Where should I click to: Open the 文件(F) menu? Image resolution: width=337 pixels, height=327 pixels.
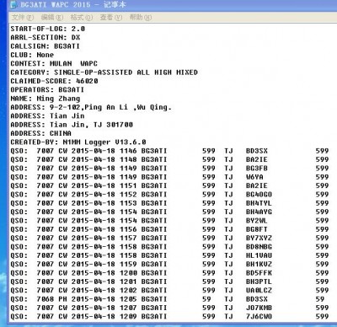pyautogui.click(x=23, y=18)
